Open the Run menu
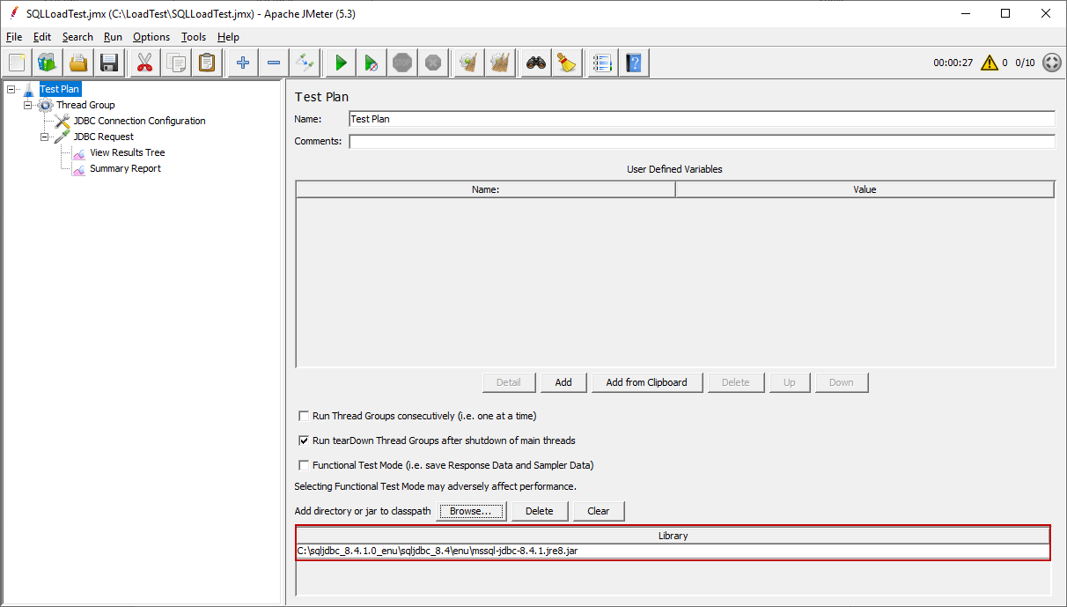Viewport: 1067px width, 607px height. (x=113, y=37)
